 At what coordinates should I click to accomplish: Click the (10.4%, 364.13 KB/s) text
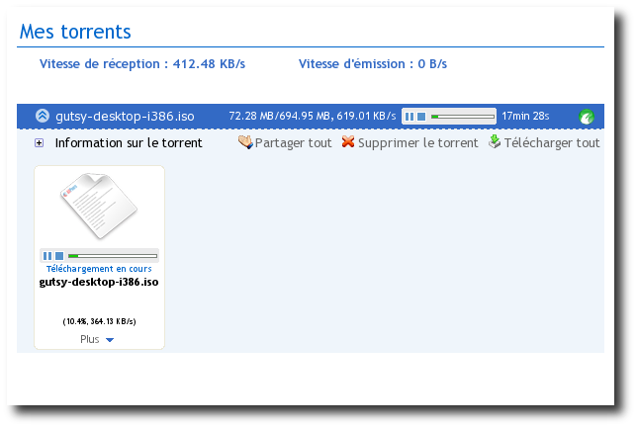click(x=99, y=321)
